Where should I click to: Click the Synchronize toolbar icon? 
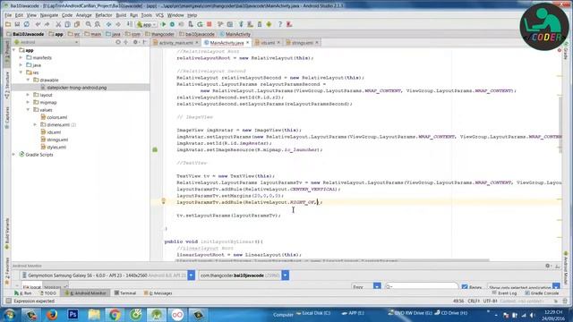(x=26, y=24)
